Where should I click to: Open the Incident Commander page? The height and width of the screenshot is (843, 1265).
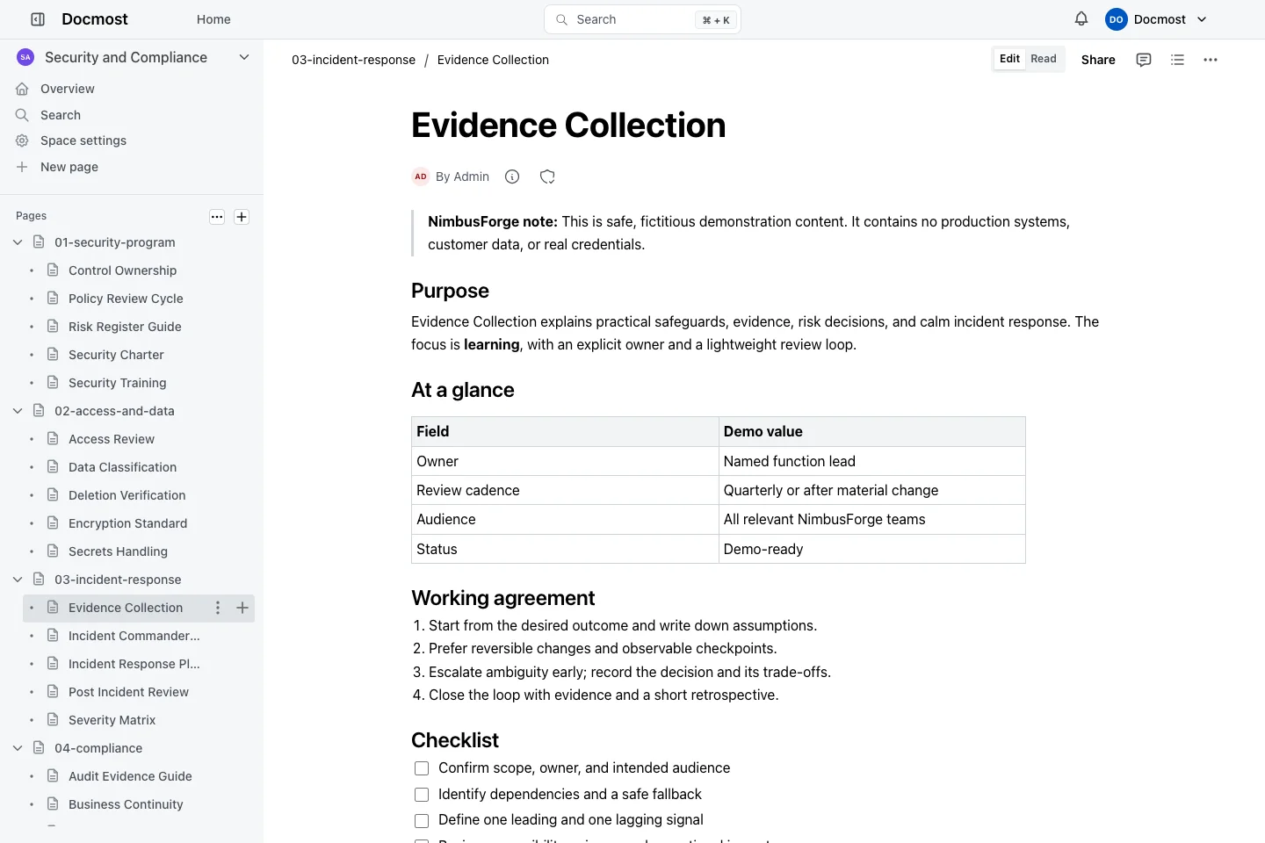(134, 636)
